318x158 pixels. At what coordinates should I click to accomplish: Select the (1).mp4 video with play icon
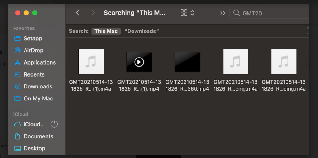coord(139,62)
